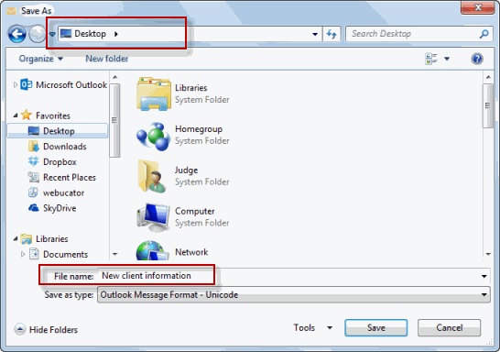The height and width of the screenshot is (352, 500).
Task: Click navigation pane scroll up arrow
Action: [x=114, y=77]
